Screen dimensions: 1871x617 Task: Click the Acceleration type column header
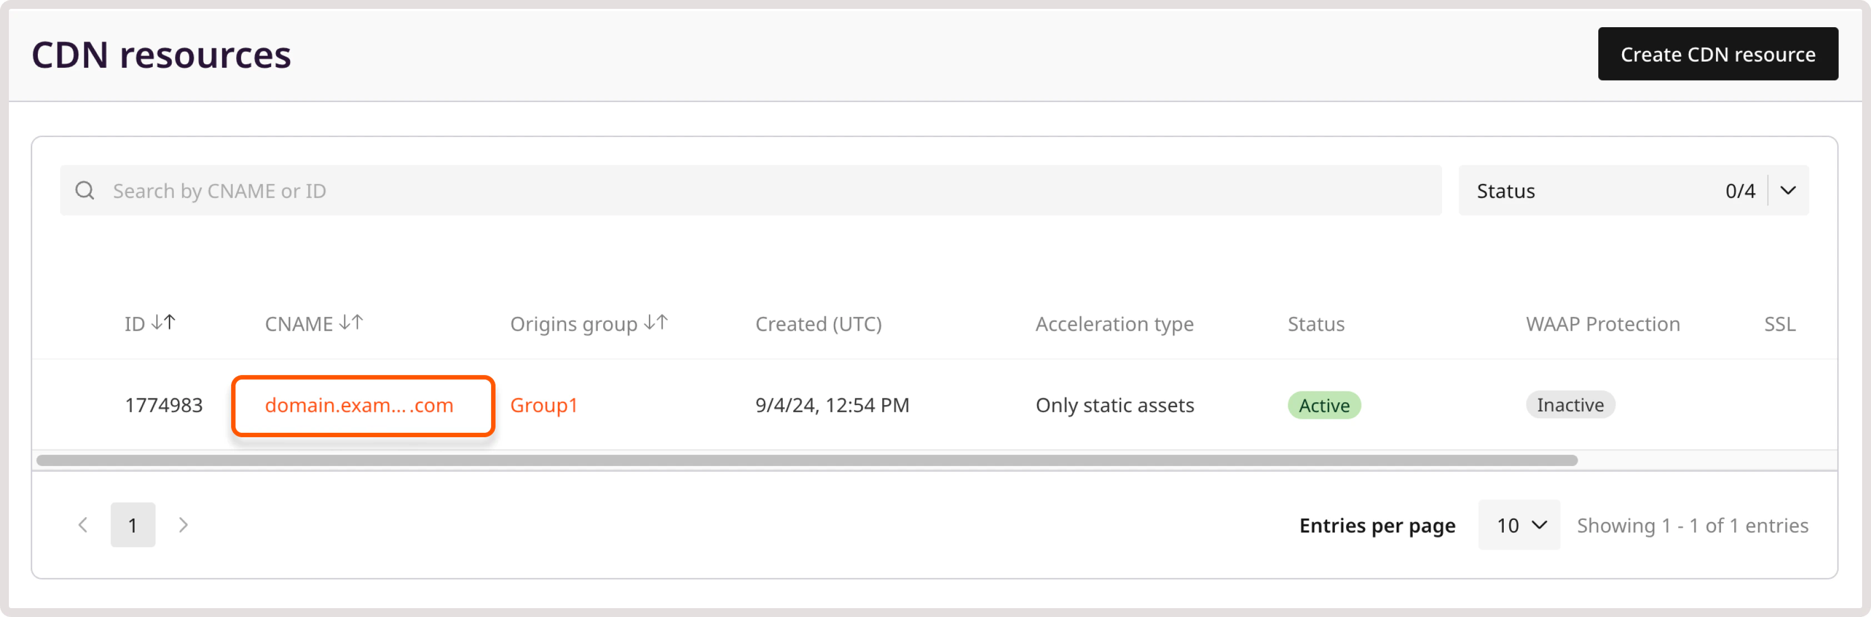[1114, 324]
